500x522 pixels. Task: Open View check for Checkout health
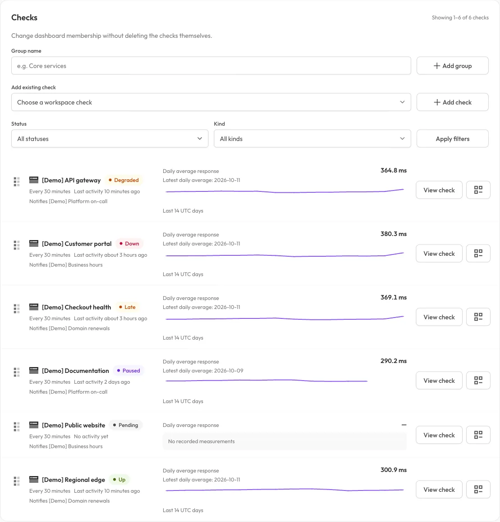click(439, 317)
